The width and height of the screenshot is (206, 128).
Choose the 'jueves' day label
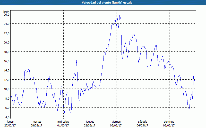pyautogui.click(x=90, y=122)
